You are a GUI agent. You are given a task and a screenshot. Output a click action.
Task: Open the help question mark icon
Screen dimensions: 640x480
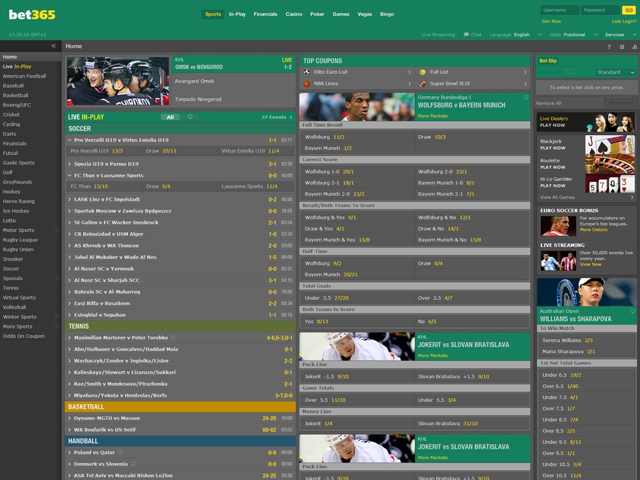[609, 47]
